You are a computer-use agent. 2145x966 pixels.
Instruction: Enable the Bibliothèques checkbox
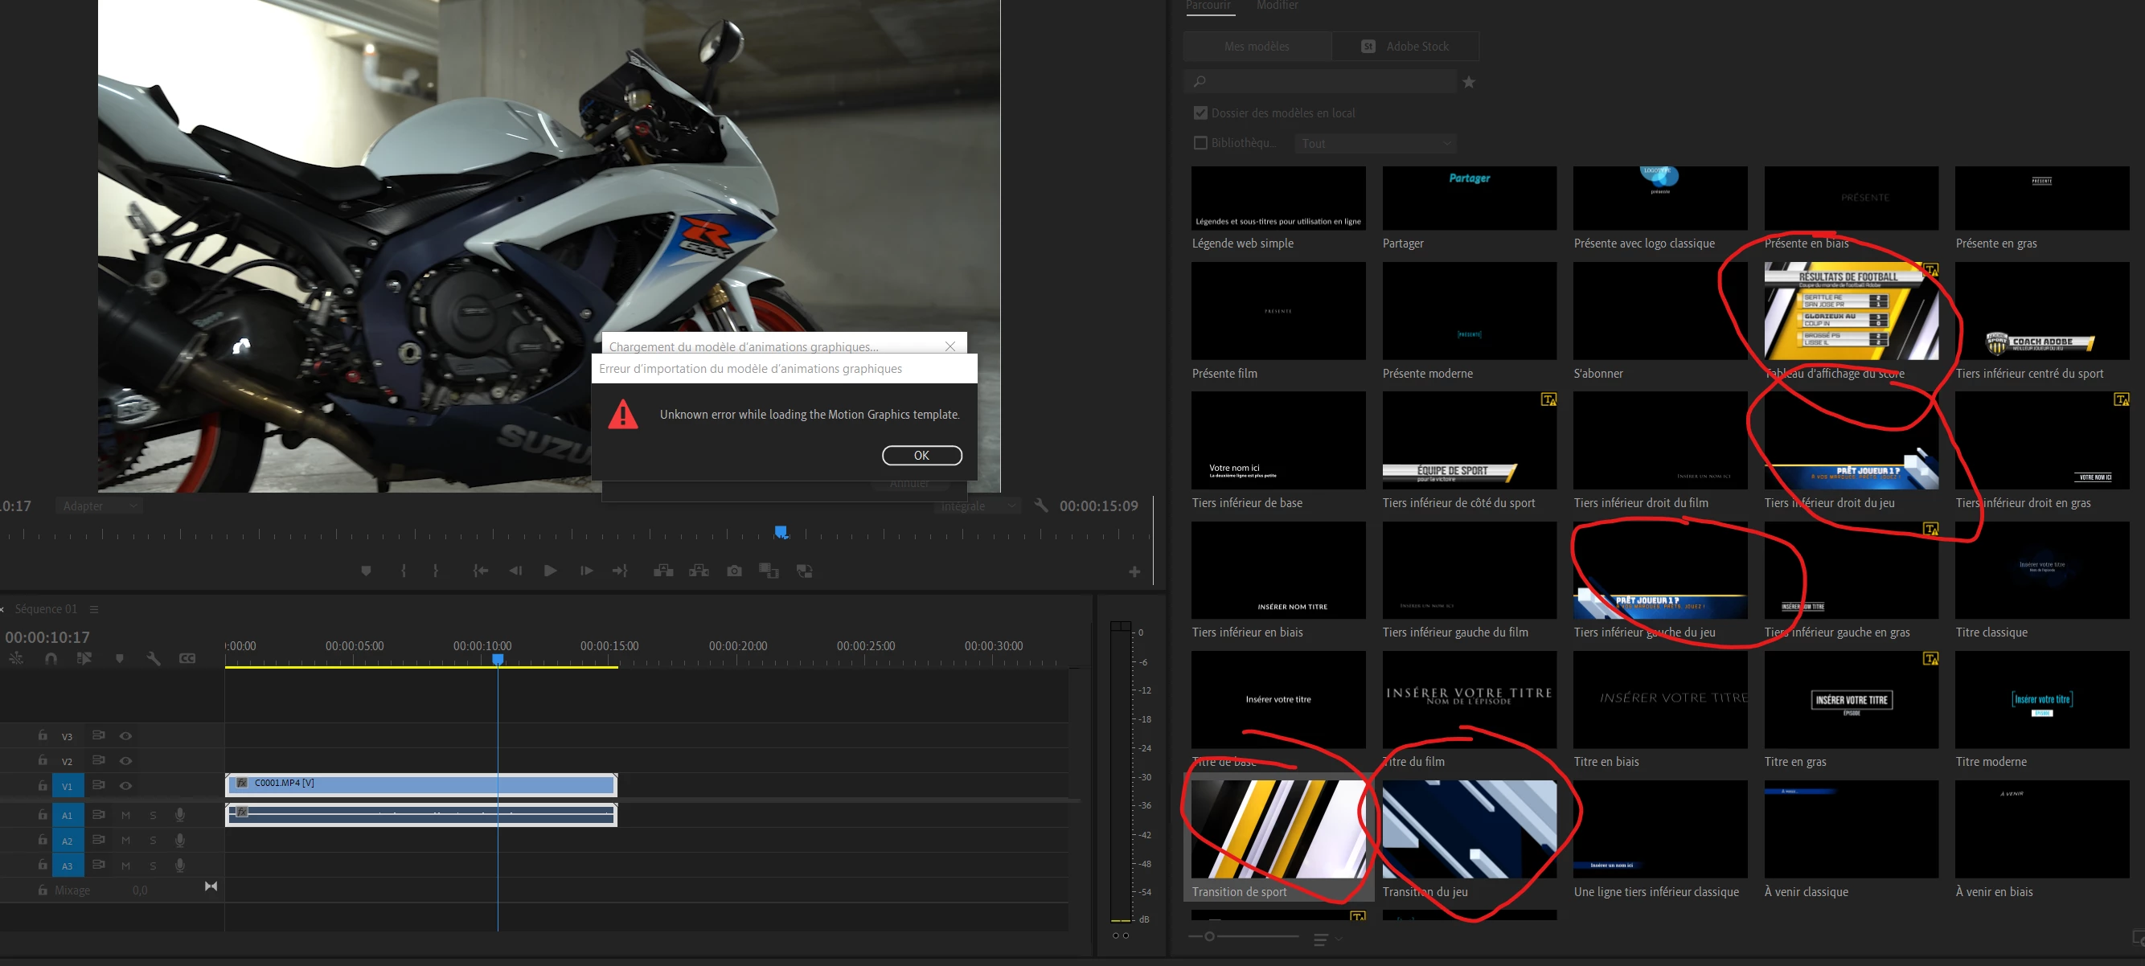pos(1200,143)
